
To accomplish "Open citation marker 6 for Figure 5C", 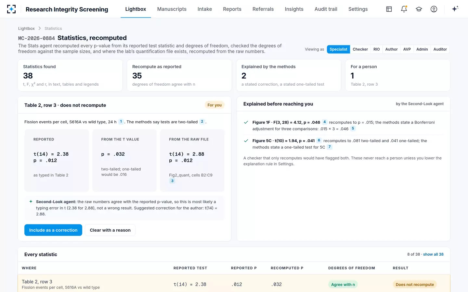I will point(319,140).
